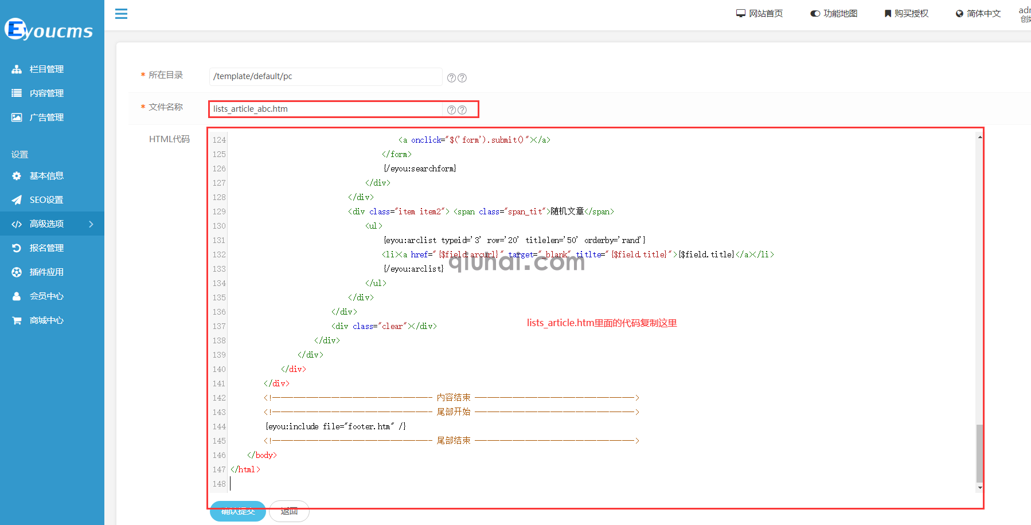1031x525 pixels.
Task: Click the SEO设置 paper plane icon
Action: (x=17, y=200)
